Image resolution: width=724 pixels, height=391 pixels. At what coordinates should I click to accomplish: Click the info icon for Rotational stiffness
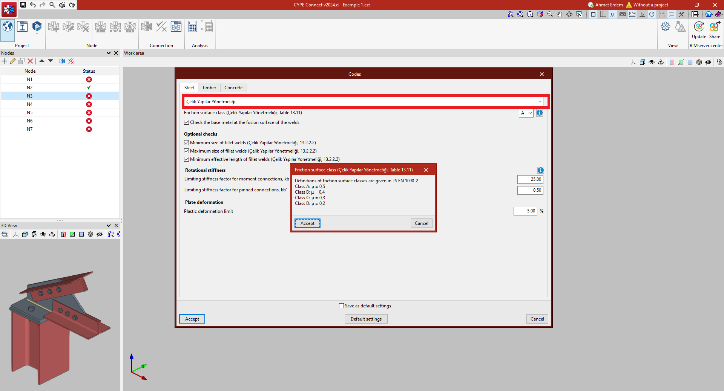click(x=540, y=170)
